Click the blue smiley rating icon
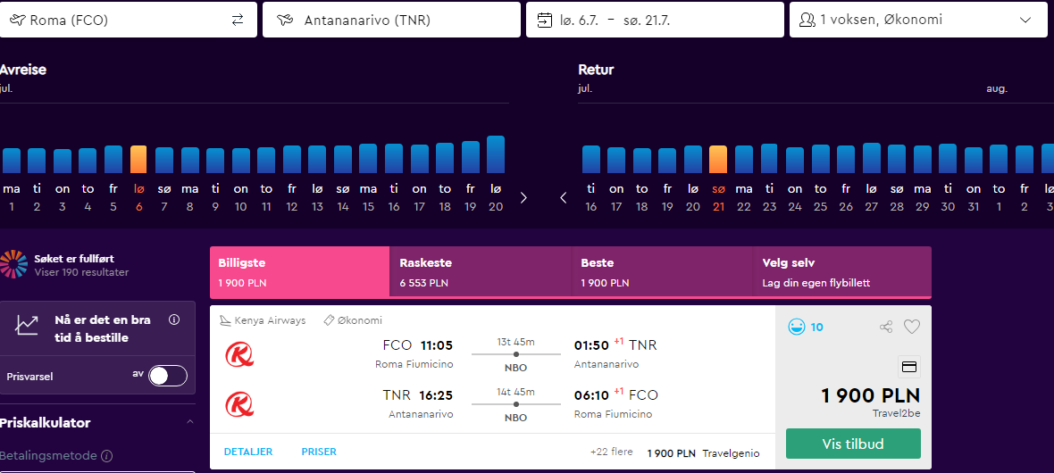 [796, 328]
